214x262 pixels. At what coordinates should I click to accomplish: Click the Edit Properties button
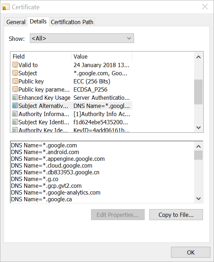[x=118, y=215]
